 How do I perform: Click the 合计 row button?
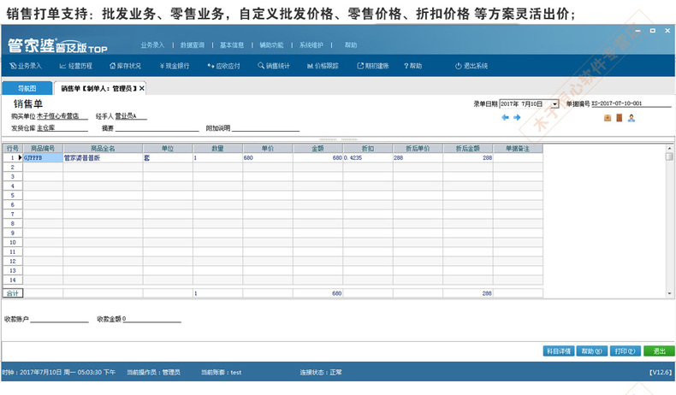13,293
